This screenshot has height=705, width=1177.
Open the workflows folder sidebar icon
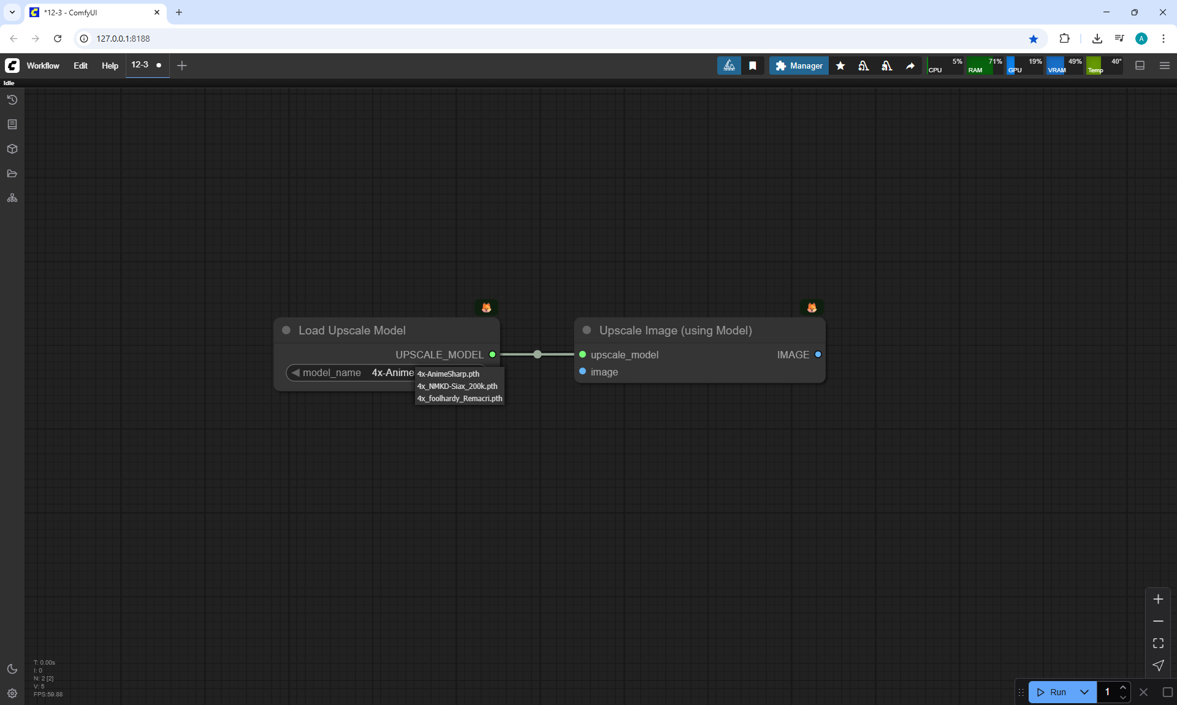point(12,173)
